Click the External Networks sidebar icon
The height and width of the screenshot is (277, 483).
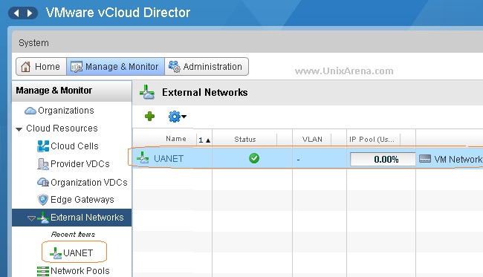(x=43, y=218)
